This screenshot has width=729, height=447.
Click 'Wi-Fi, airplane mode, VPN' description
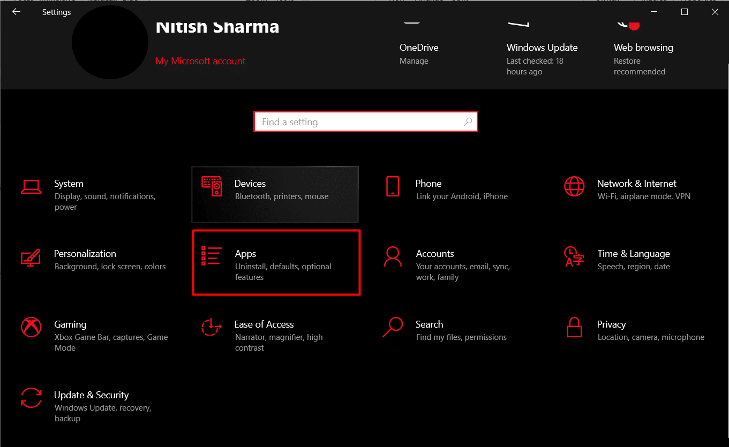[644, 196]
